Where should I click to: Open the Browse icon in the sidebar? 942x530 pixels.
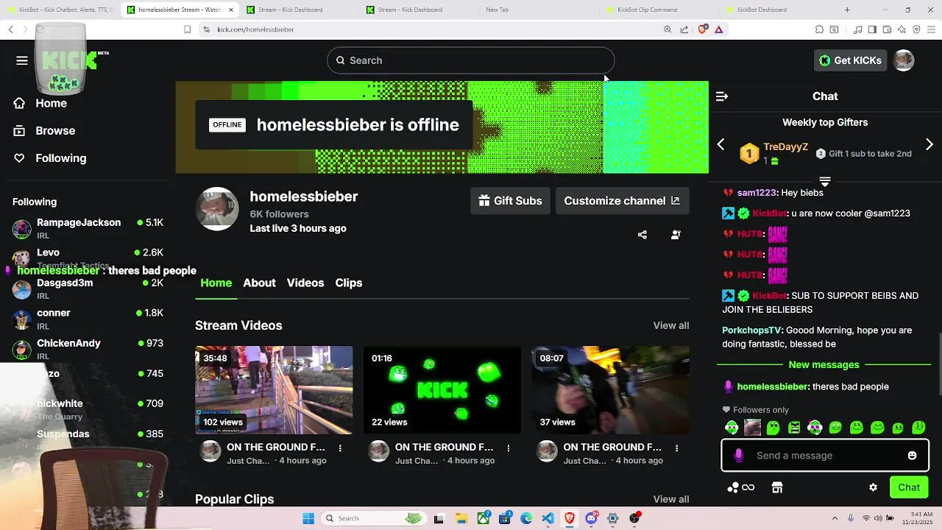(x=20, y=130)
